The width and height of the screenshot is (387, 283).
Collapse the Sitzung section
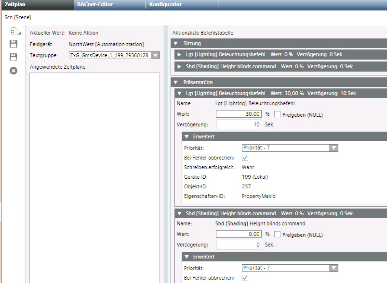(177, 44)
